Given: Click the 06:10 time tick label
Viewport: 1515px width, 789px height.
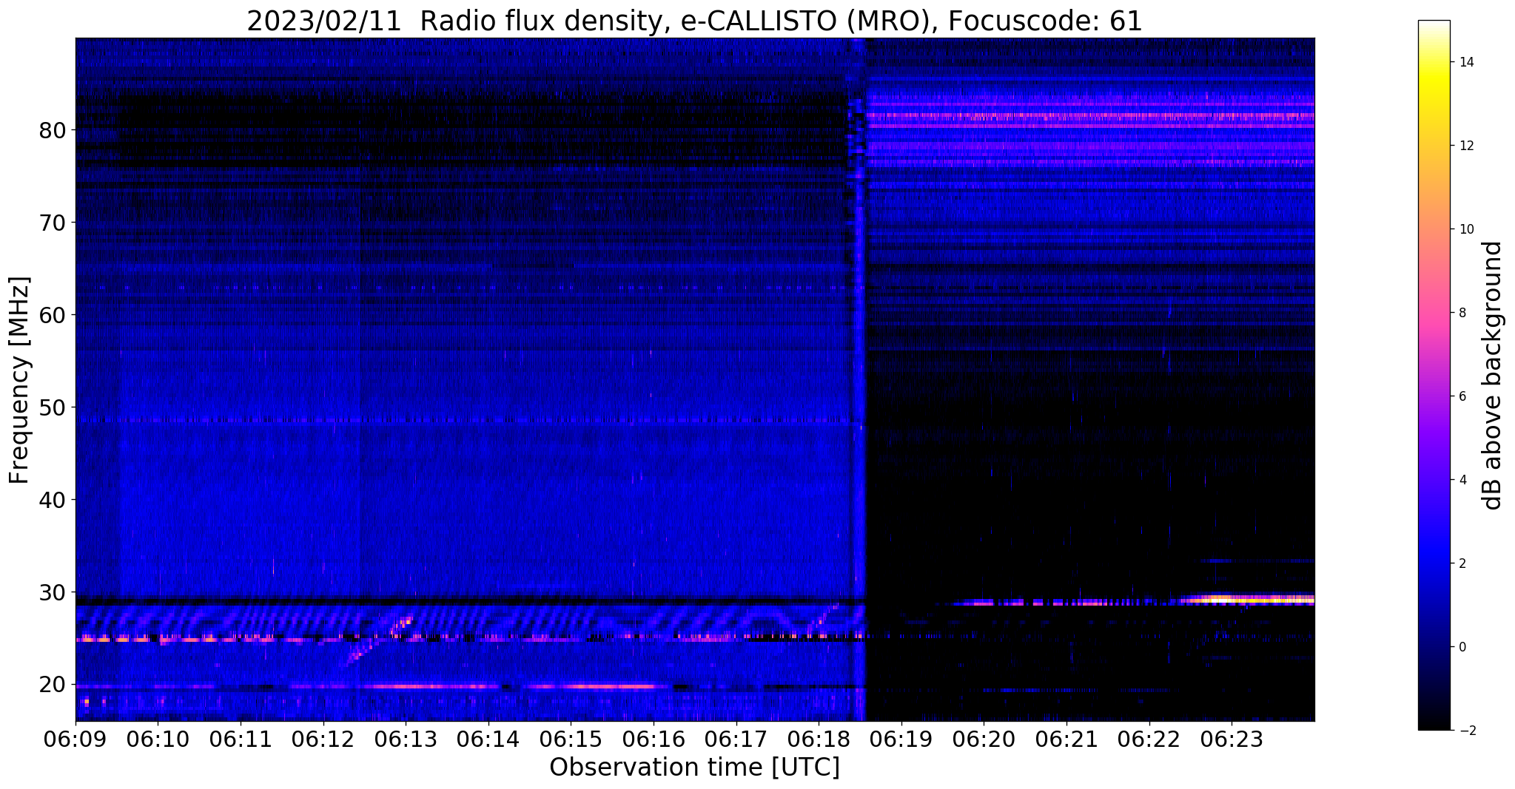Looking at the screenshot, I should (x=158, y=738).
